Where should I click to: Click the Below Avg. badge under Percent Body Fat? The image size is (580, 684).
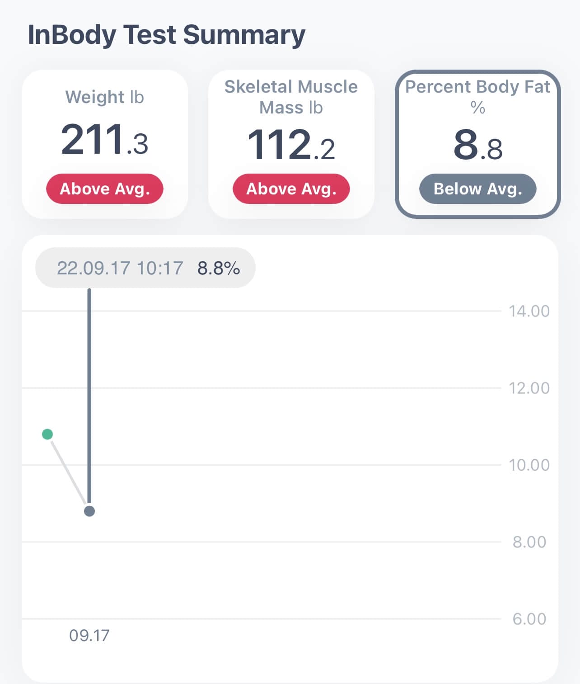coord(477,189)
